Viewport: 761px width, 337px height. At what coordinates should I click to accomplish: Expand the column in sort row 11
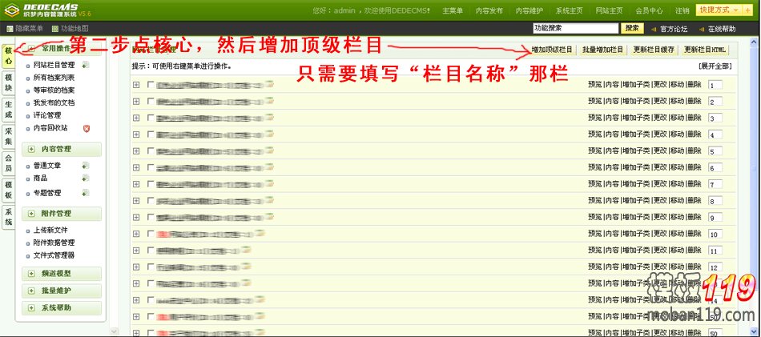click(x=136, y=251)
